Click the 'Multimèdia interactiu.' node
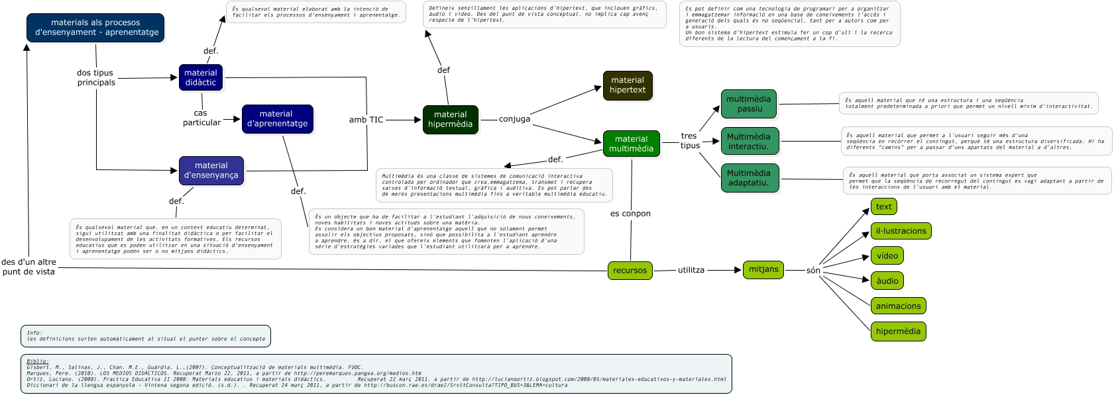The image size is (1114, 395). (x=748, y=142)
